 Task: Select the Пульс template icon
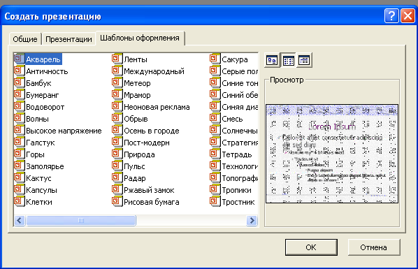pyautogui.click(x=117, y=166)
